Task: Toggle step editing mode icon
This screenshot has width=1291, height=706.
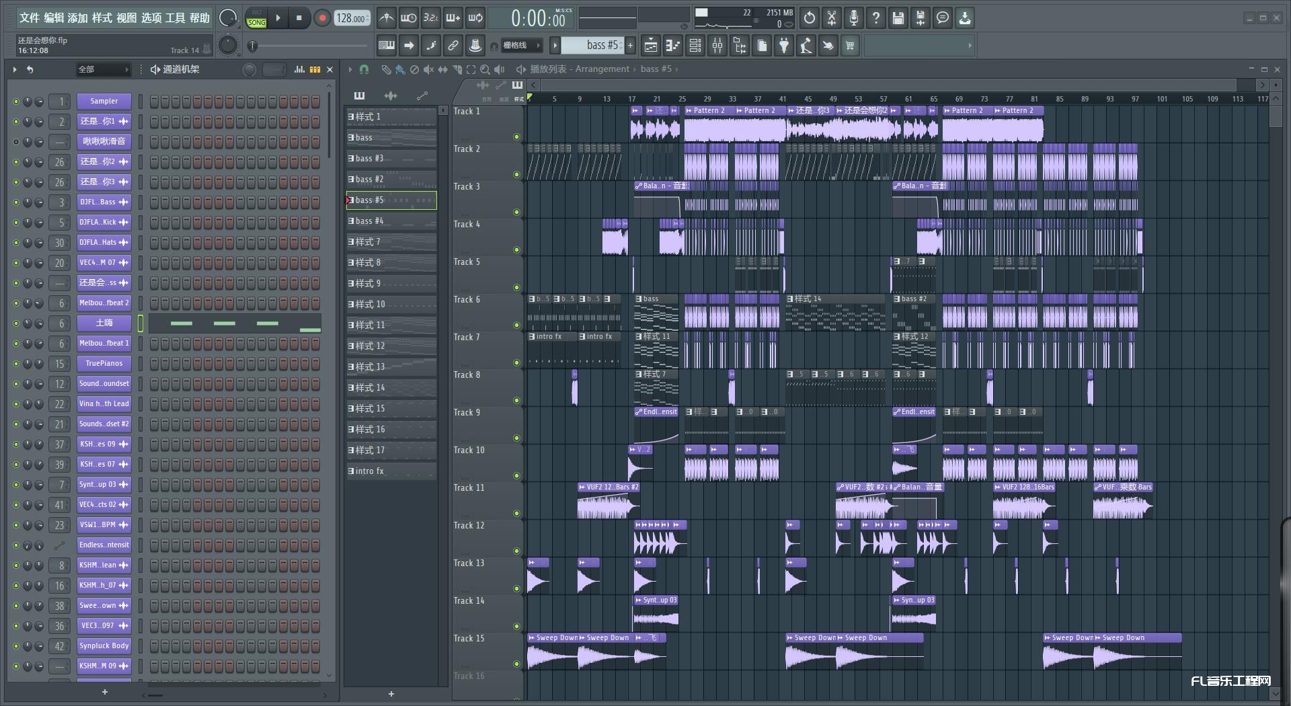Action: [431, 46]
